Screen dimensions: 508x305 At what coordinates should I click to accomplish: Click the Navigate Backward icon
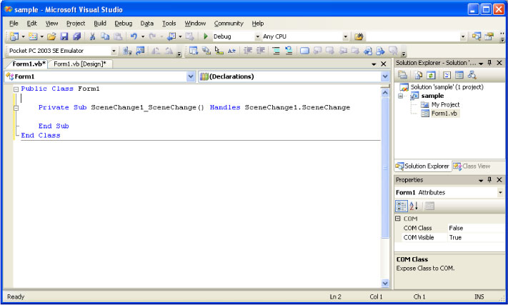pyautogui.click(x=171, y=36)
